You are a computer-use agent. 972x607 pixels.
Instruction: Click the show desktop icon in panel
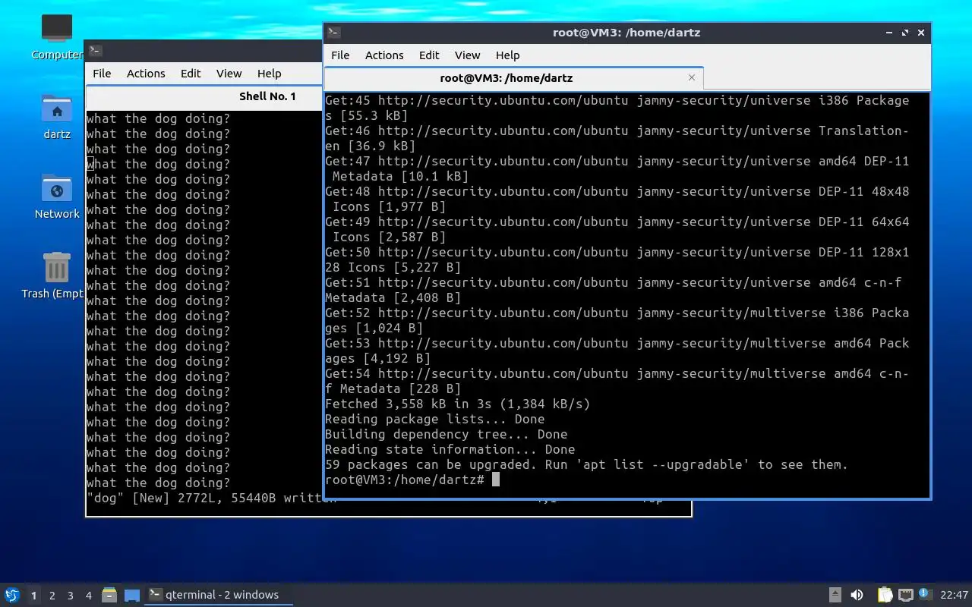(132, 595)
